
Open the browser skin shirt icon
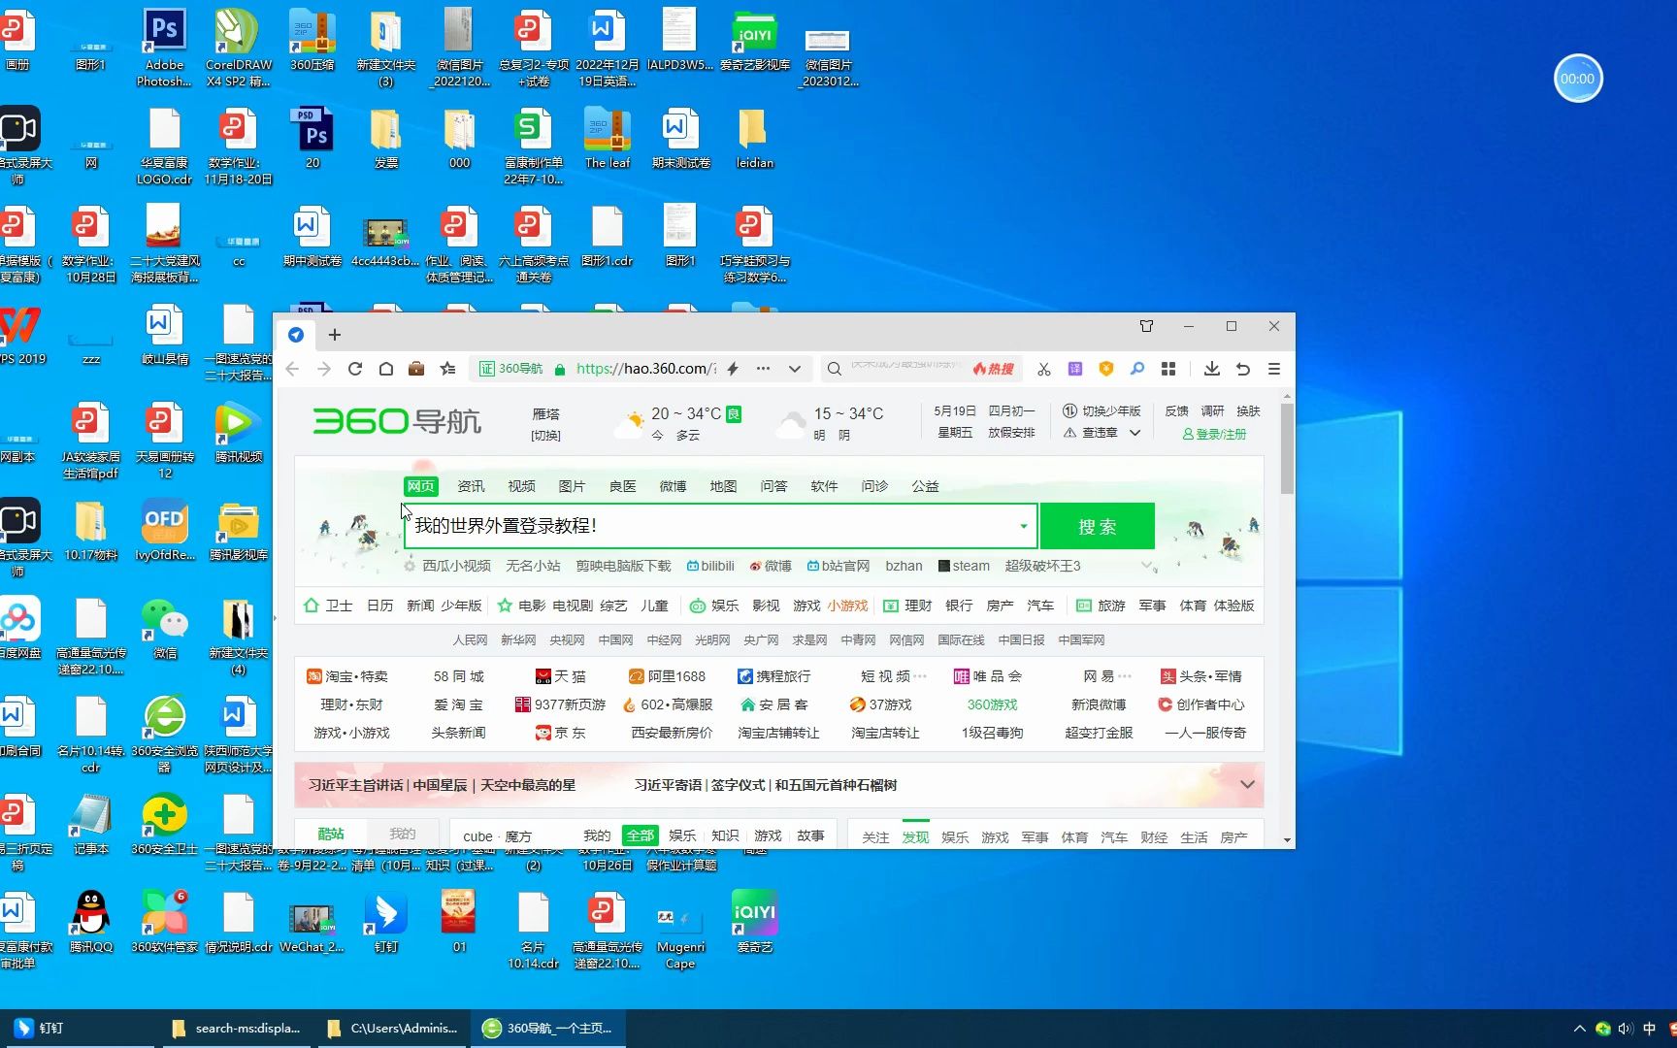coord(1146,326)
